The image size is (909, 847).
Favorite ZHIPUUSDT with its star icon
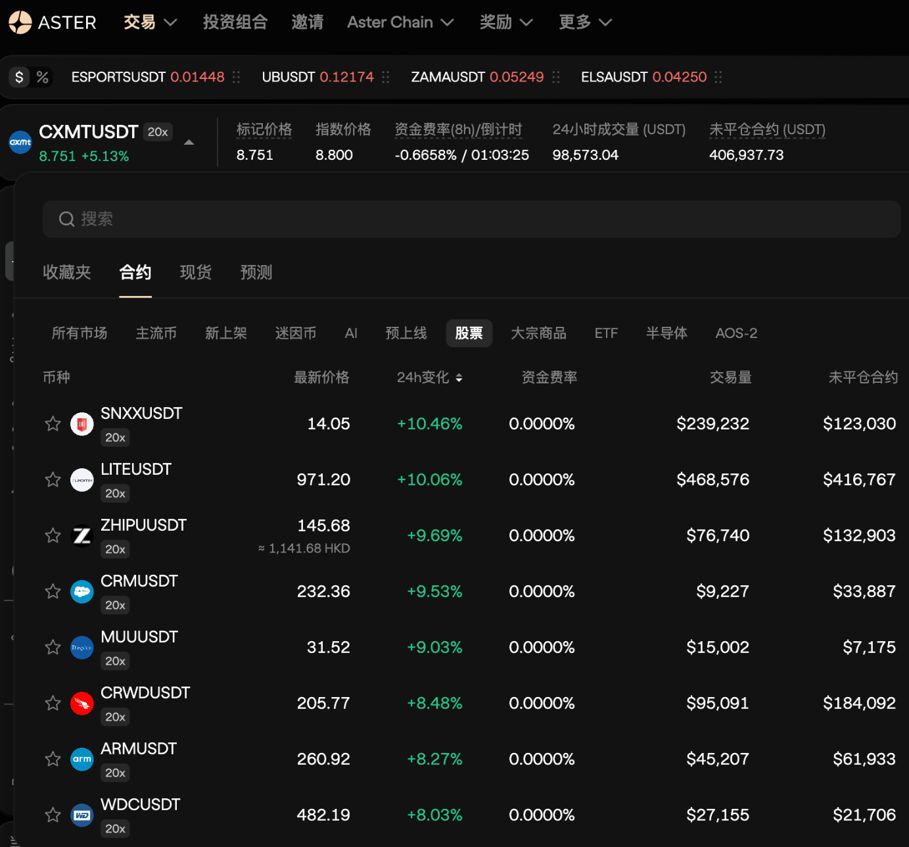point(53,535)
